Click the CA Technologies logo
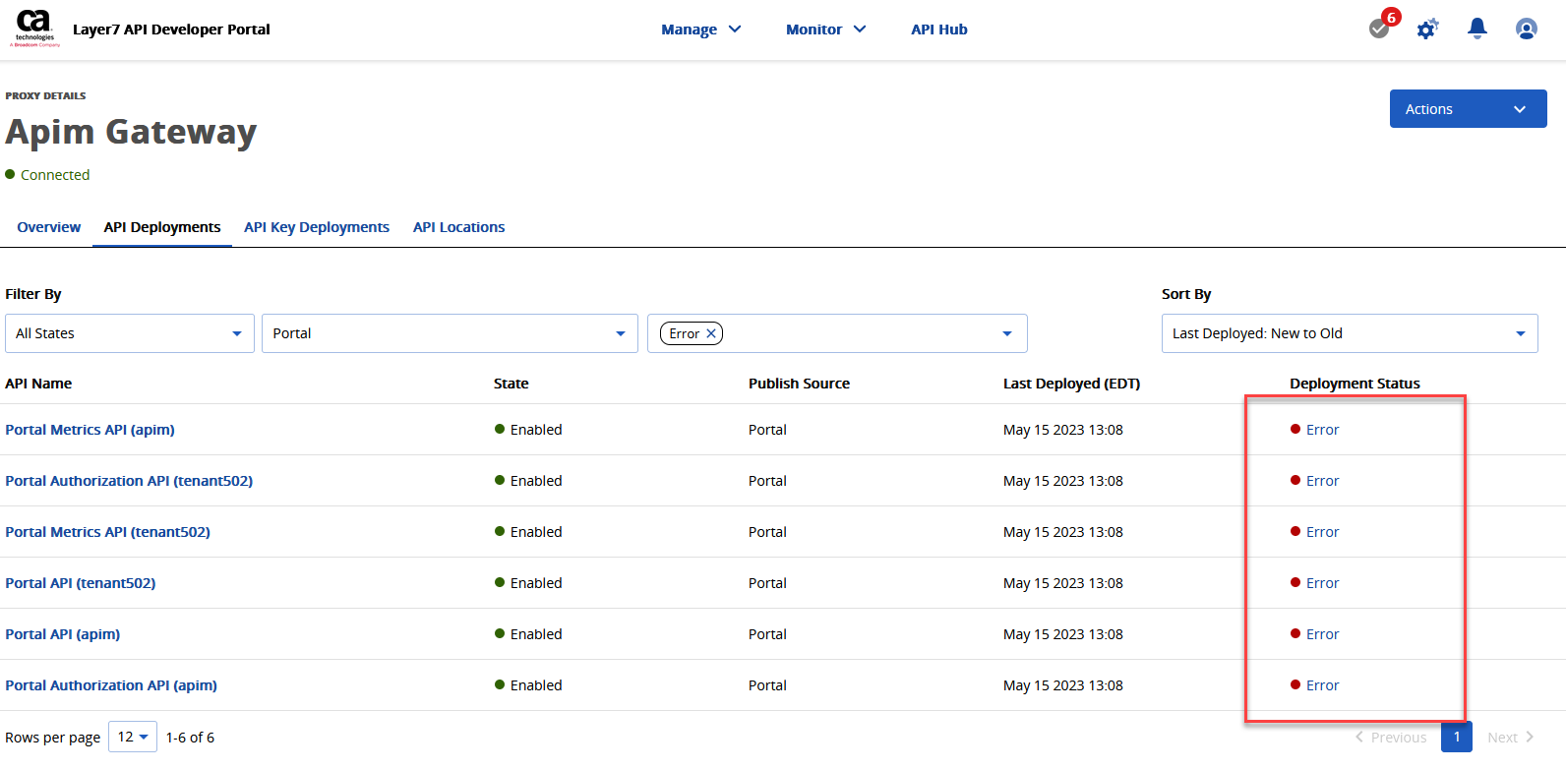Screen dimensions: 1566x770 [x=34, y=29]
